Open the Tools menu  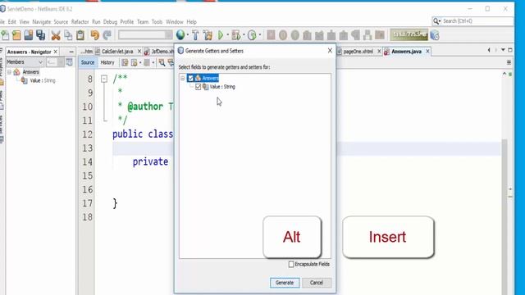click(x=157, y=22)
